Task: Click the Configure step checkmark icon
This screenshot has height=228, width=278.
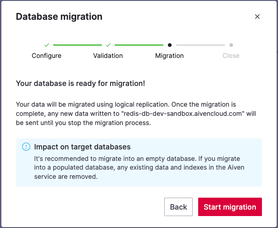Action: point(47,45)
